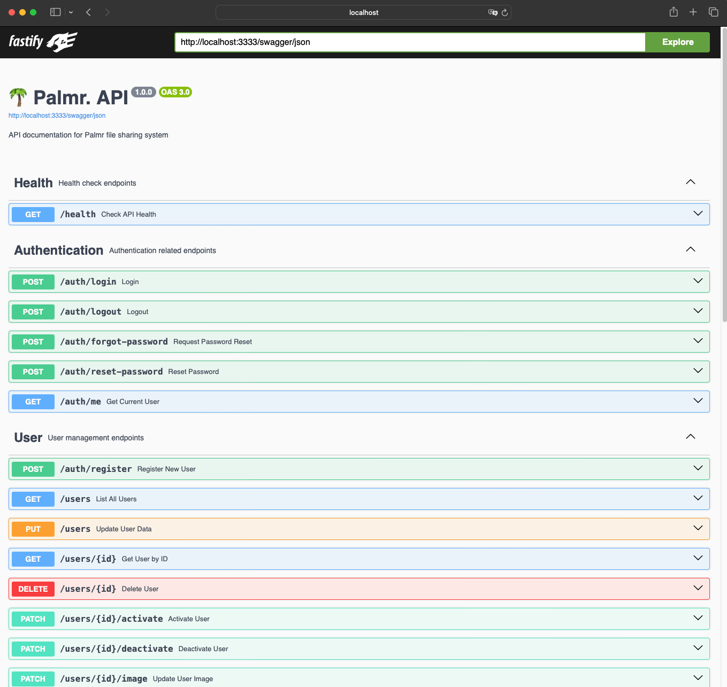
Task: Click GET badge for /health
Action: coord(33,215)
